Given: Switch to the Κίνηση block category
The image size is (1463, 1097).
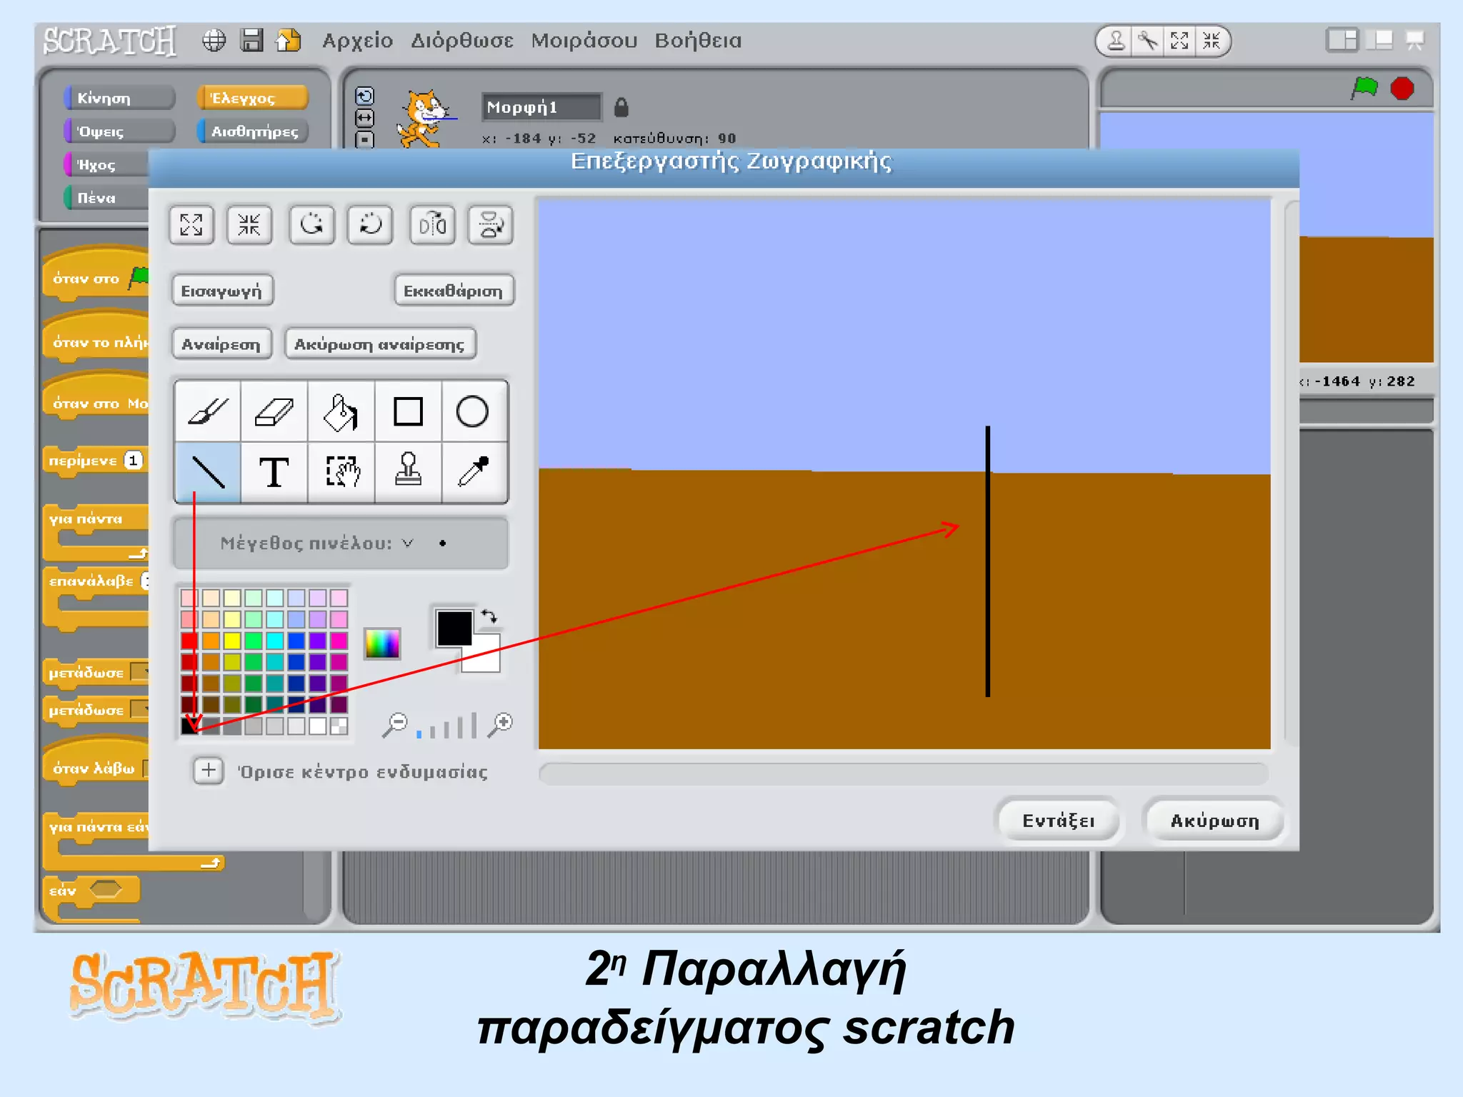Looking at the screenshot, I should pos(119,98).
